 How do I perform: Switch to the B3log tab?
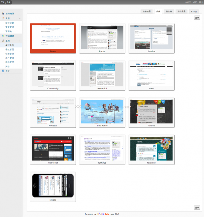pos(194,11)
